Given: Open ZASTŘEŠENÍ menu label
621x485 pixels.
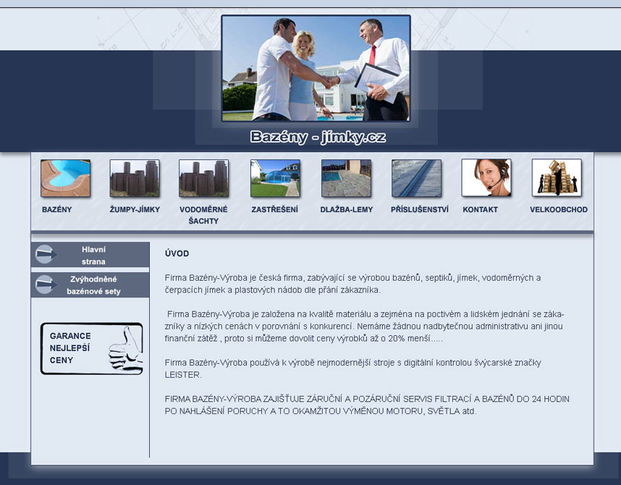Looking at the screenshot, I should pos(275,210).
